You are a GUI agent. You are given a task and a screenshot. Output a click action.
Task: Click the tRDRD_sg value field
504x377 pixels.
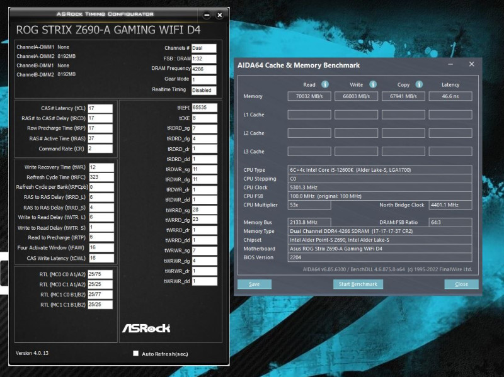204,128
